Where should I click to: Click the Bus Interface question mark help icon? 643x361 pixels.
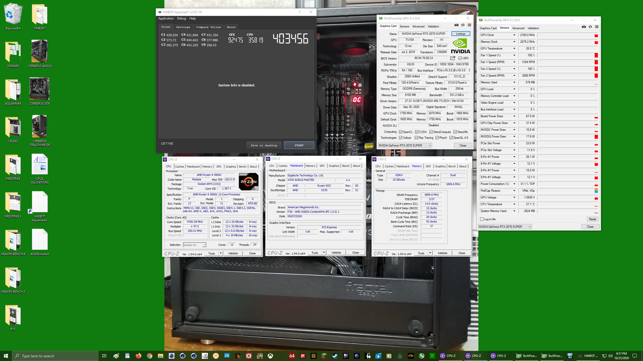click(x=469, y=71)
